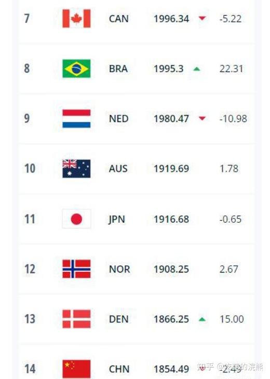Select the Denmark flag icon
Screen dimensions: 270x379
point(76,319)
